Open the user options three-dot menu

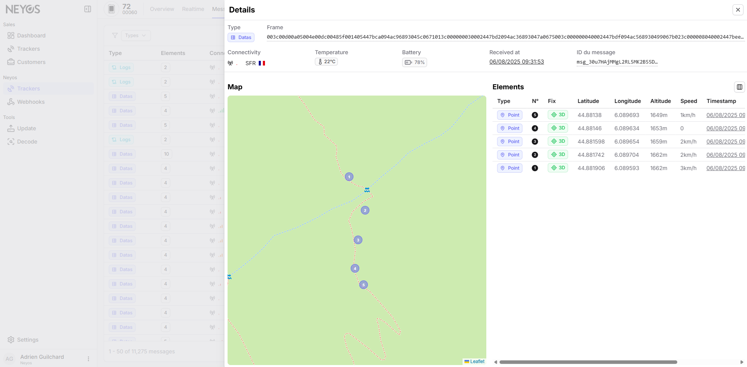[x=88, y=359]
